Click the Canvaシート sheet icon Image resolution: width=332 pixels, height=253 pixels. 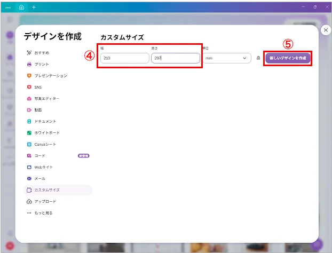click(x=29, y=144)
